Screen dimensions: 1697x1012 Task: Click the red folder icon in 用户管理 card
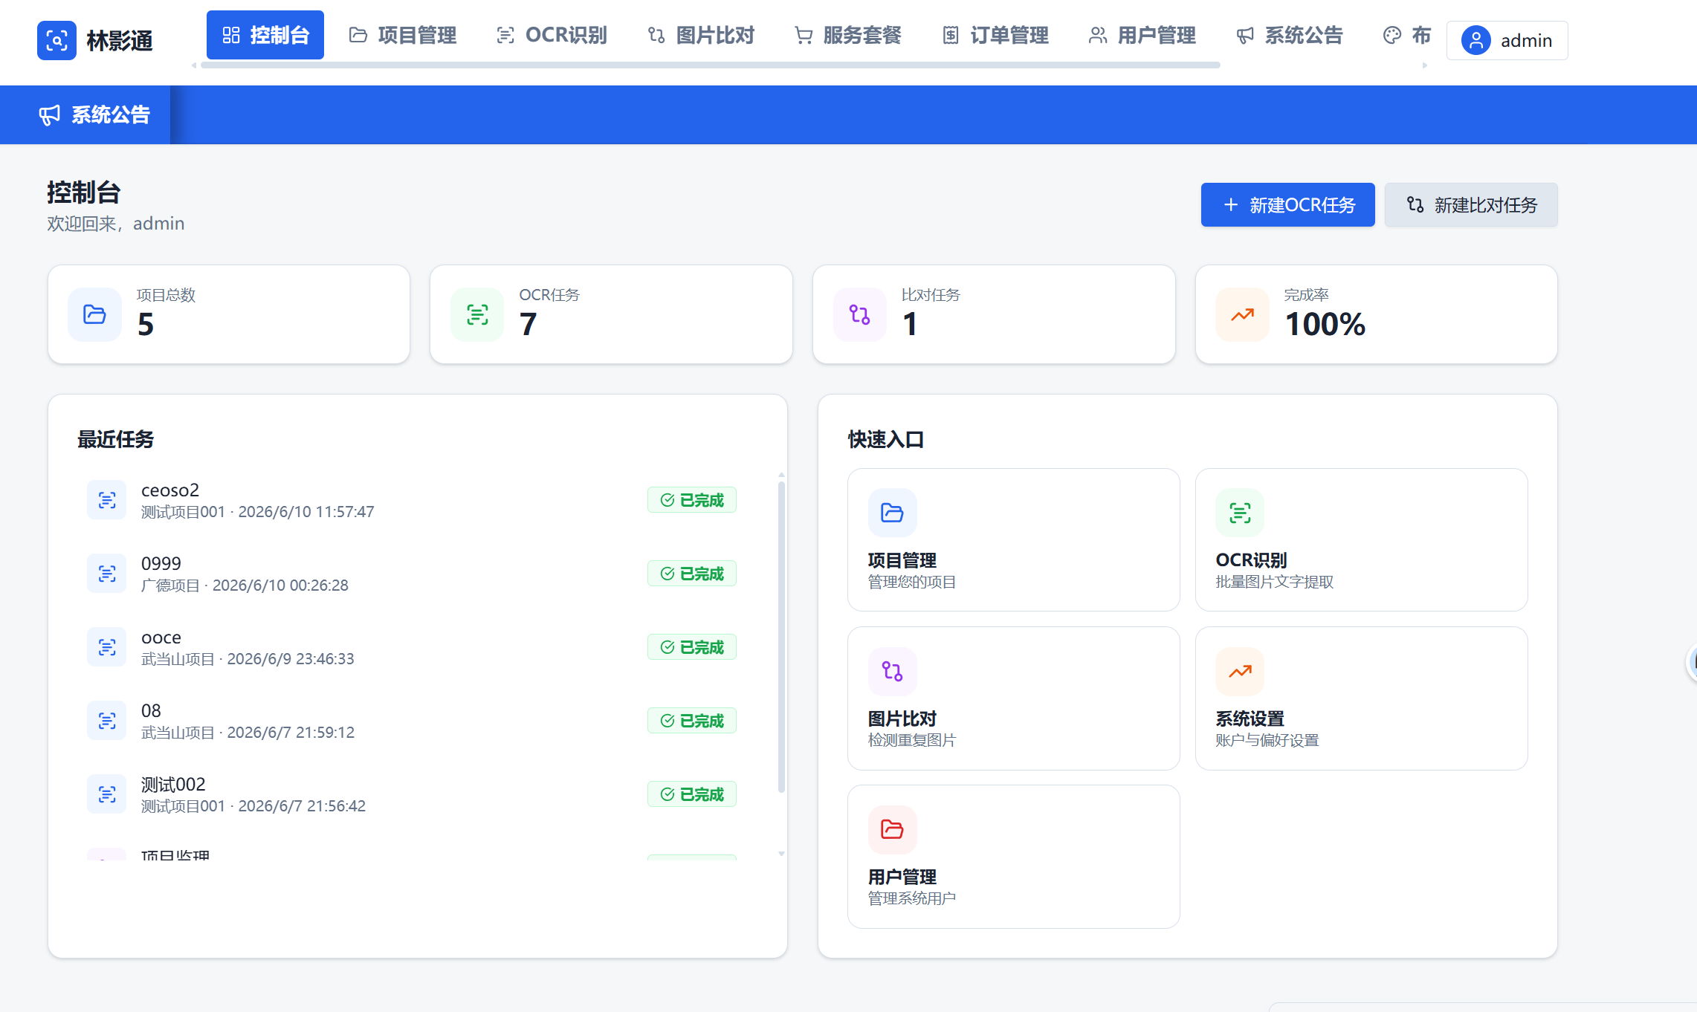[x=892, y=829]
